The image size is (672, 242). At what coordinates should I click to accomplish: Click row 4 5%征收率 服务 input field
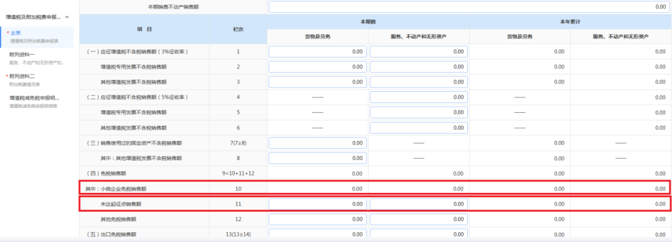[419, 97]
